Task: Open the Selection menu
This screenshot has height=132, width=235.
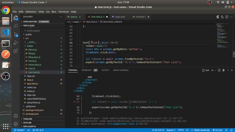Action: click(31, 12)
